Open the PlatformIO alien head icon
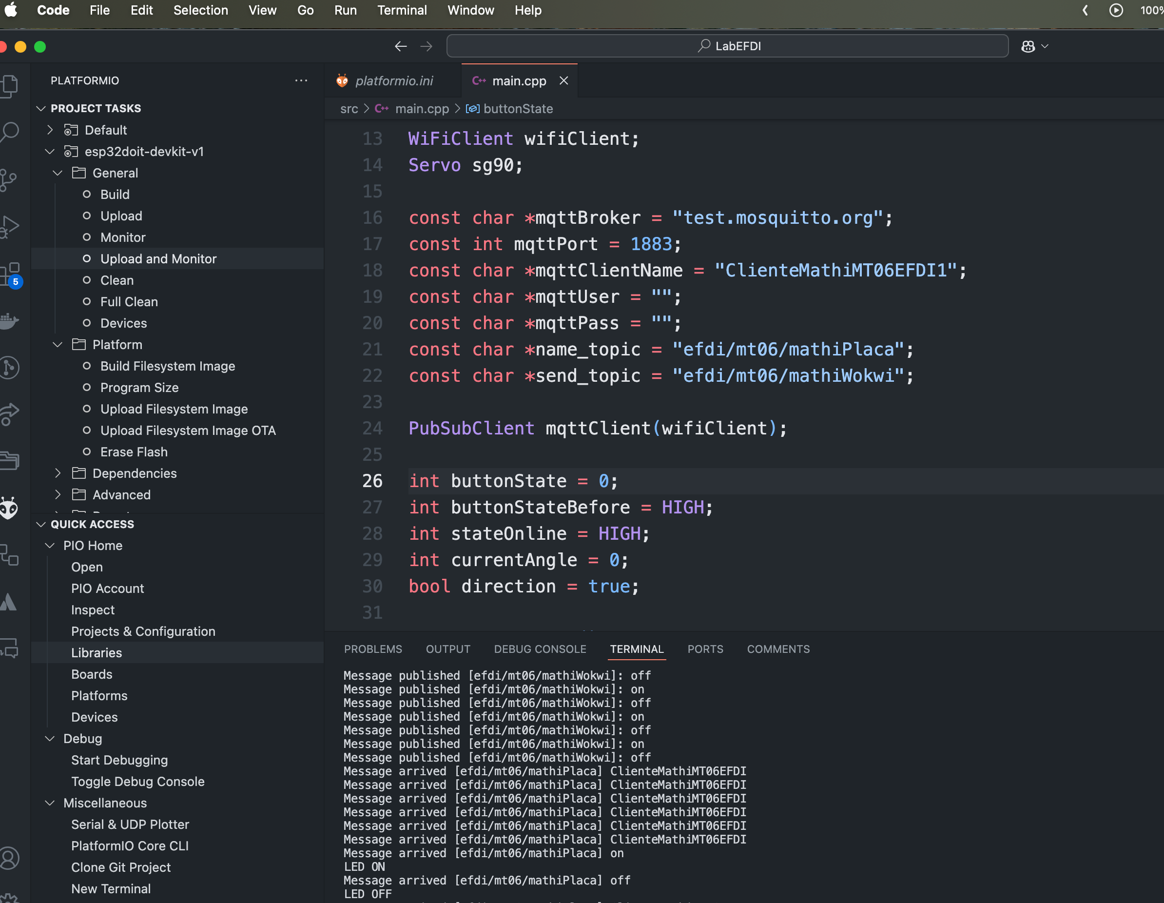The height and width of the screenshot is (903, 1164). point(8,508)
